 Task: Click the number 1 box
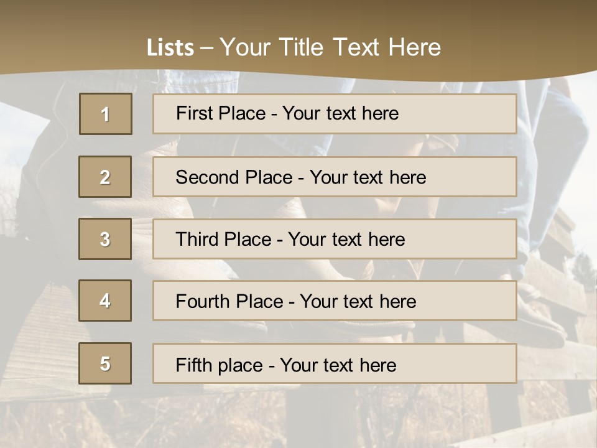pyautogui.click(x=106, y=114)
